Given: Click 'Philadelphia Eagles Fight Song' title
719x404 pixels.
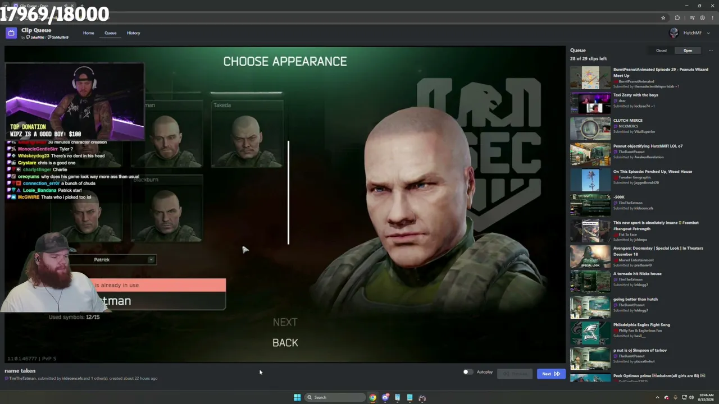Looking at the screenshot, I should [641, 325].
